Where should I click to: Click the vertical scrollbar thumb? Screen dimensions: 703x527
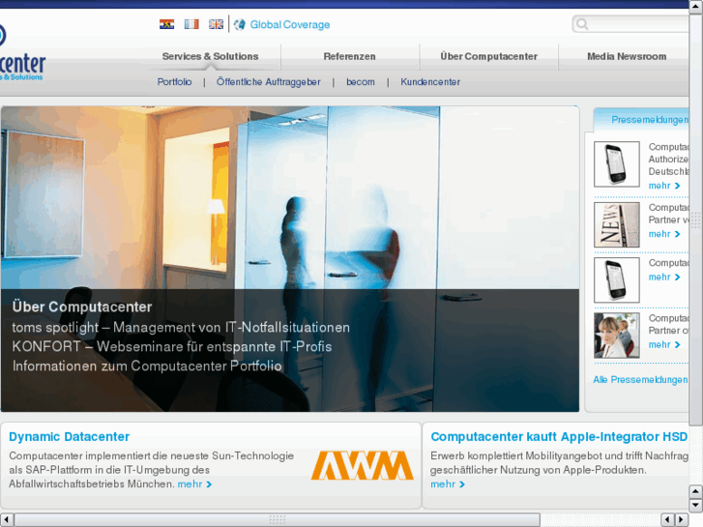pyautogui.click(x=696, y=220)
